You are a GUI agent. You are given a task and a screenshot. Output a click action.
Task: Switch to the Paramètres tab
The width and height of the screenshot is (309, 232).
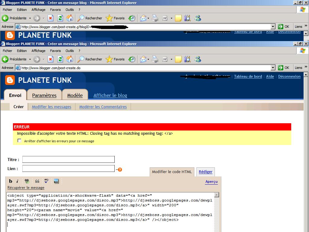44,95
